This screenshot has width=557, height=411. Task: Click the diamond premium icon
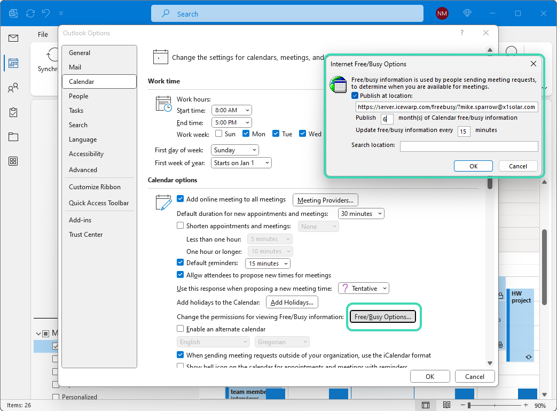tap(467, 13)
